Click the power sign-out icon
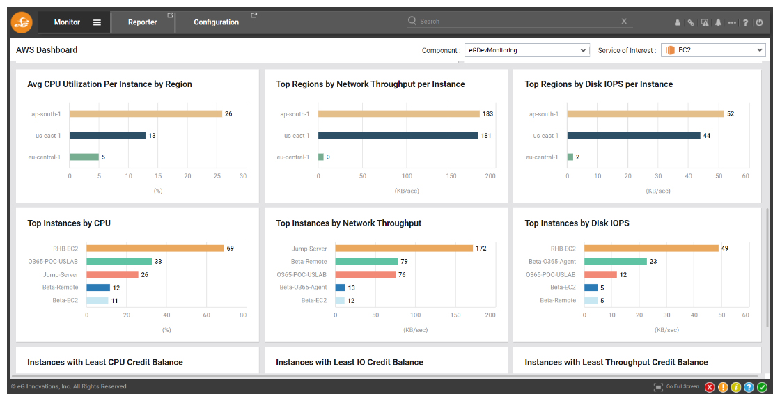This screenshot has height=401, width=780. 759,22
